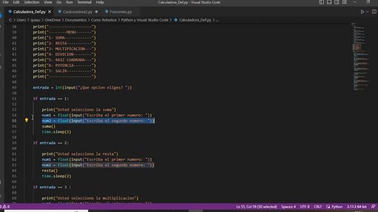
Task: Click the minimap highlighted viewport slider
Action: coord(357,47)
